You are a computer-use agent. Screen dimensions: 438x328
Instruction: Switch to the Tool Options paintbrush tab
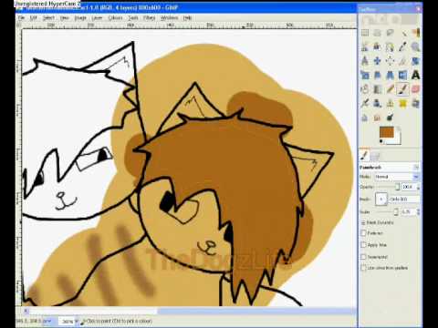click(x=364, y=156)
